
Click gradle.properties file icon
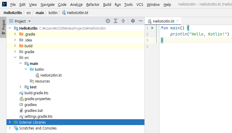22,99
